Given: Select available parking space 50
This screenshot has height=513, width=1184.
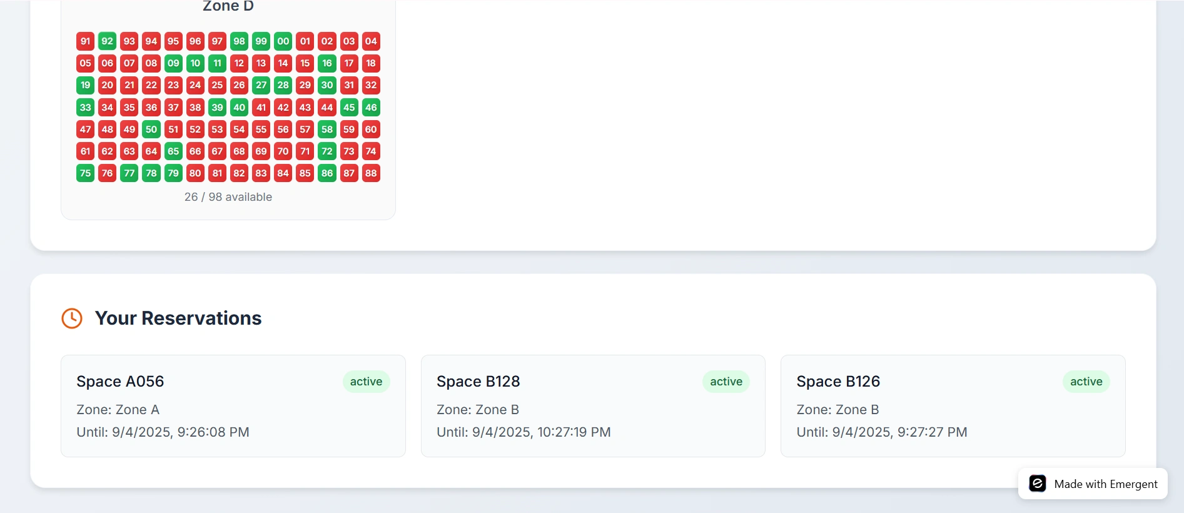Looking at the screenshot, I should pos(151,130).
